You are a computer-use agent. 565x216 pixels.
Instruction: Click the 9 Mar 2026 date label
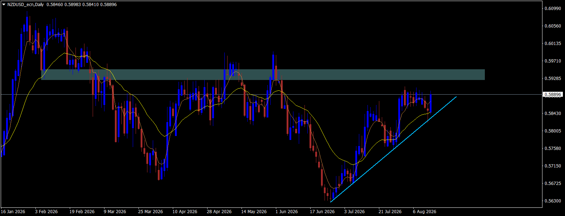[115, 212]
